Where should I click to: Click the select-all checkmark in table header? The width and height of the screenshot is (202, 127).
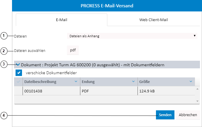coord(18,82)
